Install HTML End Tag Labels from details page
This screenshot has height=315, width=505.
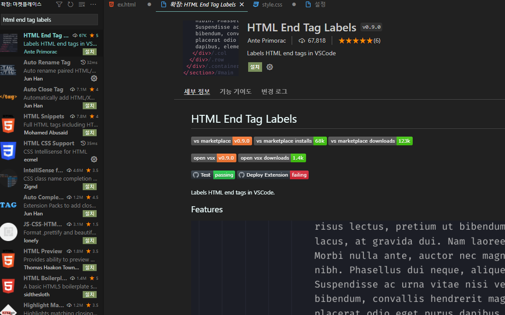point(255,67)
